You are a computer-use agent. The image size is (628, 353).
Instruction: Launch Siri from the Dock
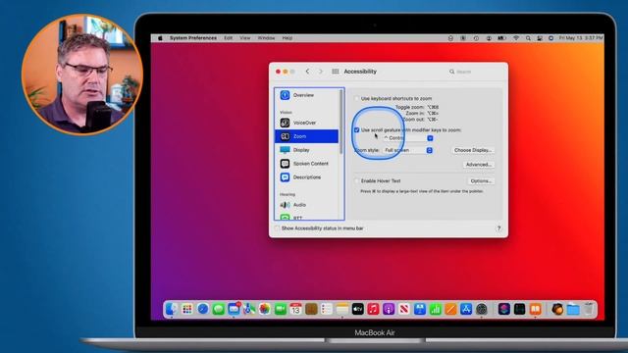[x=504, y=309]
